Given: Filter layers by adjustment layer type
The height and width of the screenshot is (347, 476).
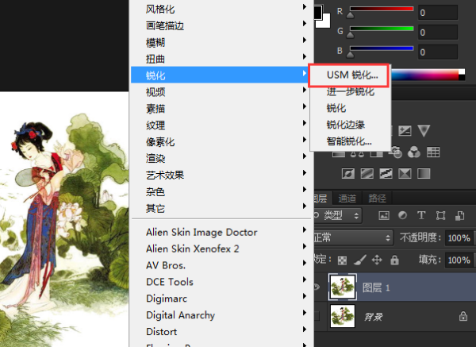Looking at the screenshot, I should [x=402, y=215].
